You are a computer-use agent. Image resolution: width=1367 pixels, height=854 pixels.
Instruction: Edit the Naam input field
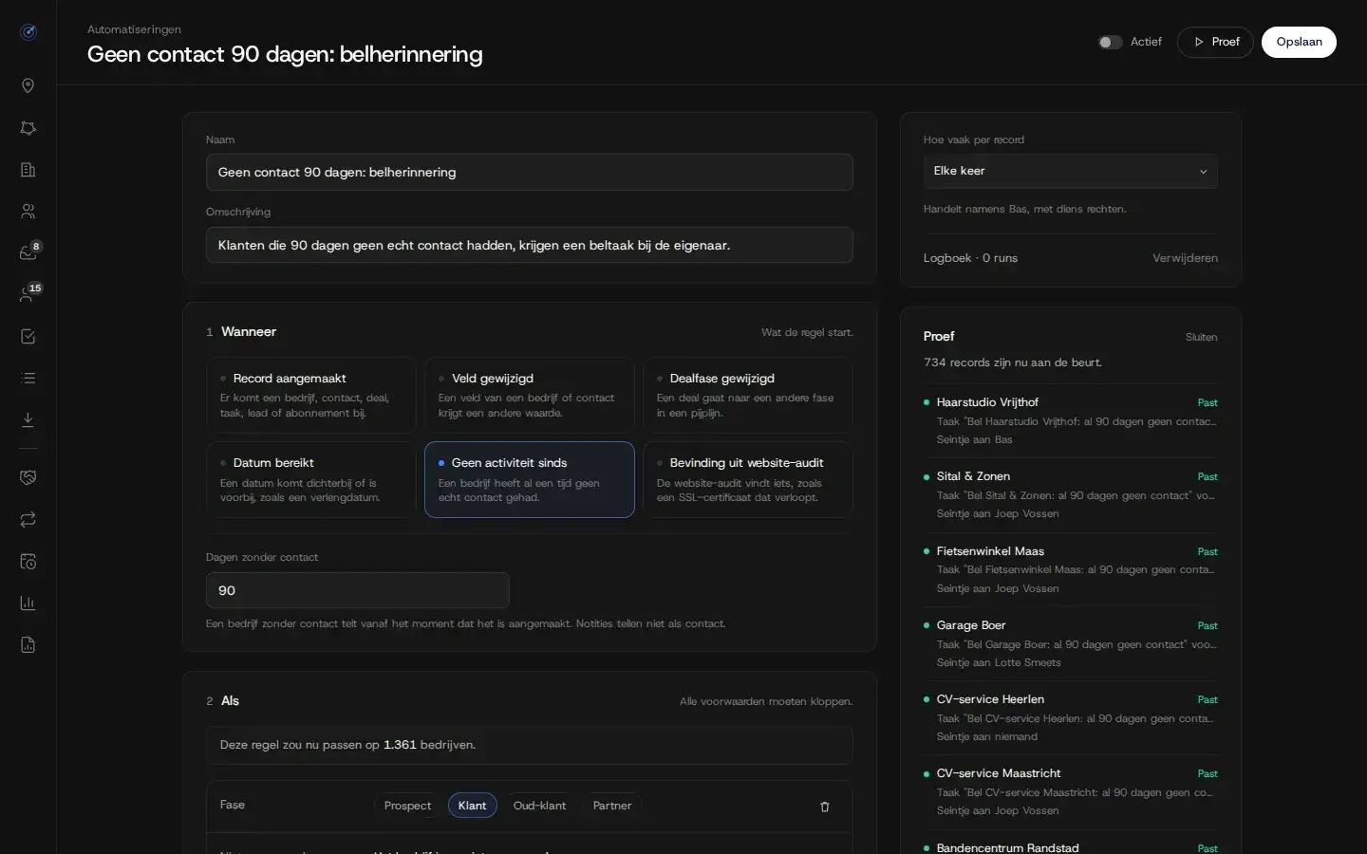point(530,173)
